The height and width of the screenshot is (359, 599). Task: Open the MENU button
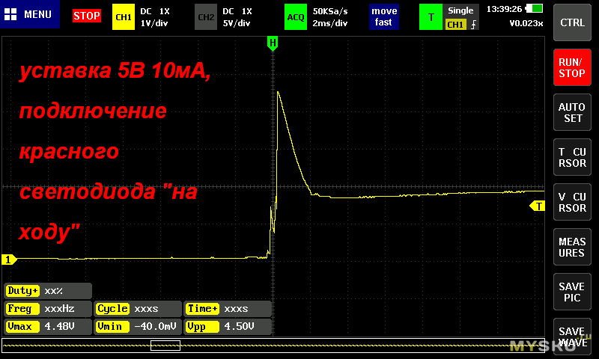pos(30,14)
